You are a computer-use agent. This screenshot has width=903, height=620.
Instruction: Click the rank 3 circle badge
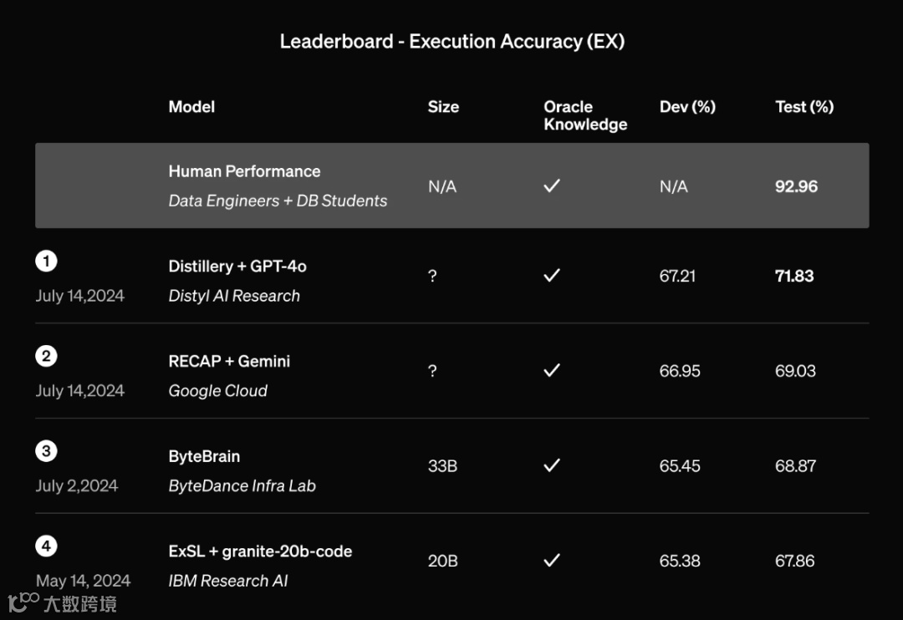(46, 450)
